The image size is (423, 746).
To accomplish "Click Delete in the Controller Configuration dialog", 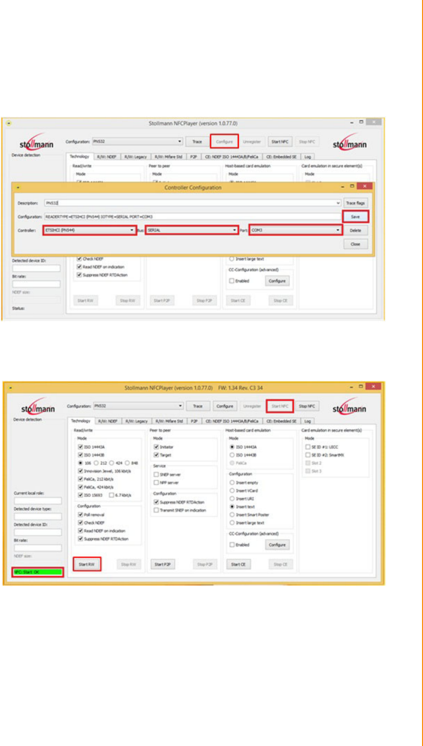I will pyautogui.click(x=355, y=230).
